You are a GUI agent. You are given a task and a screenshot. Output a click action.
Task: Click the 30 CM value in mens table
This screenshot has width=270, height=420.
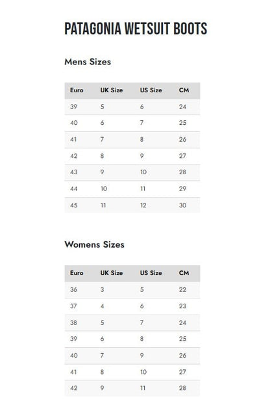[x=182, y=205]
